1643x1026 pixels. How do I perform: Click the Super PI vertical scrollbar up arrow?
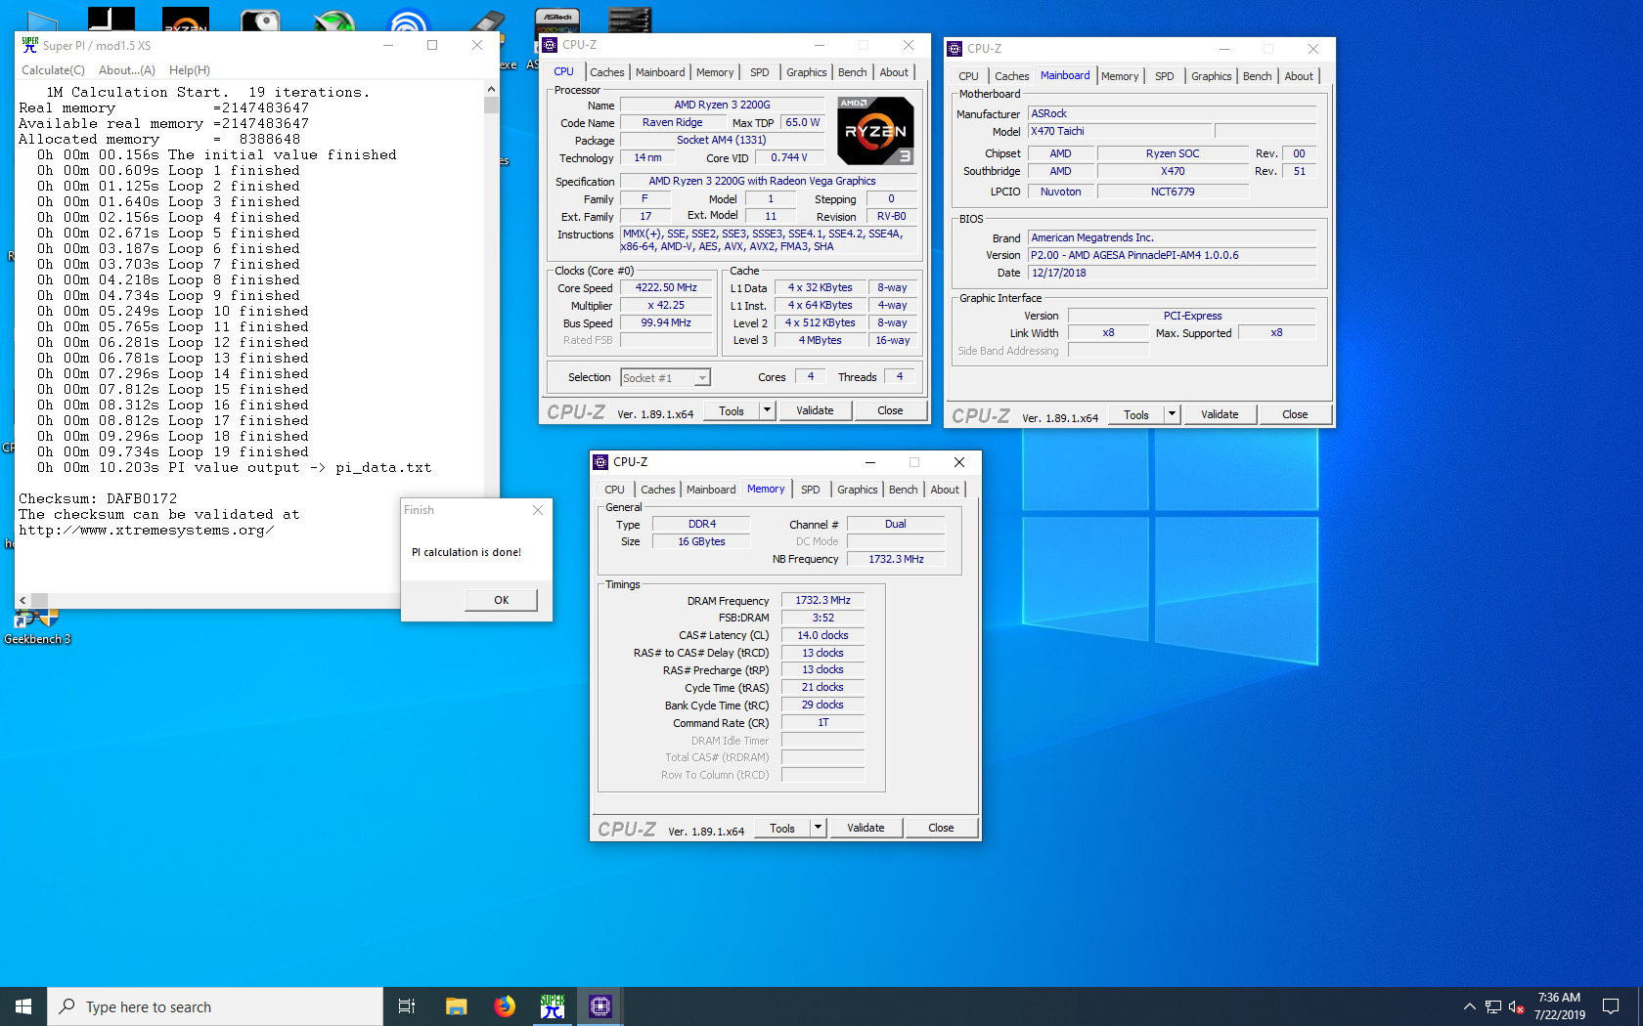[491, 89]
